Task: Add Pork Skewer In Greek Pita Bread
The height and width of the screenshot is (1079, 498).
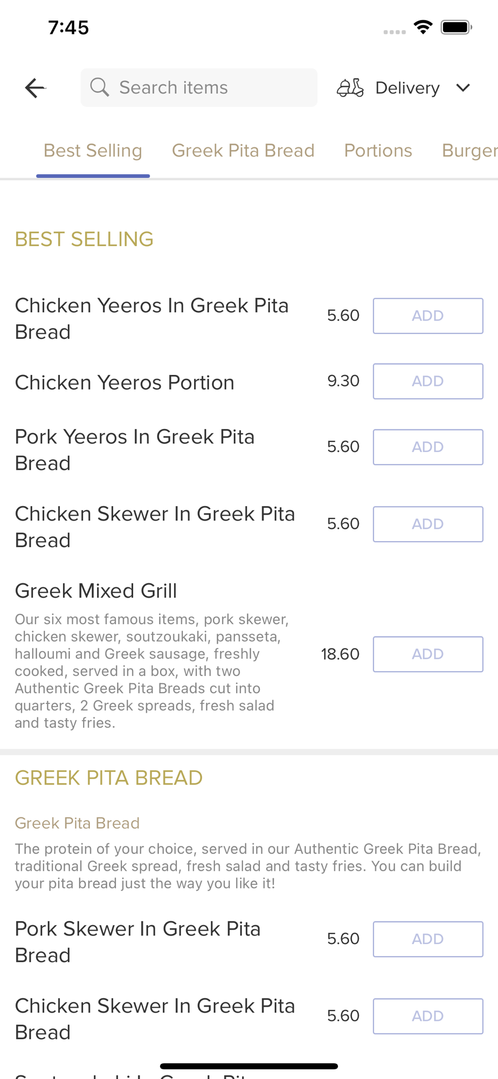Action: click(428, 939)
